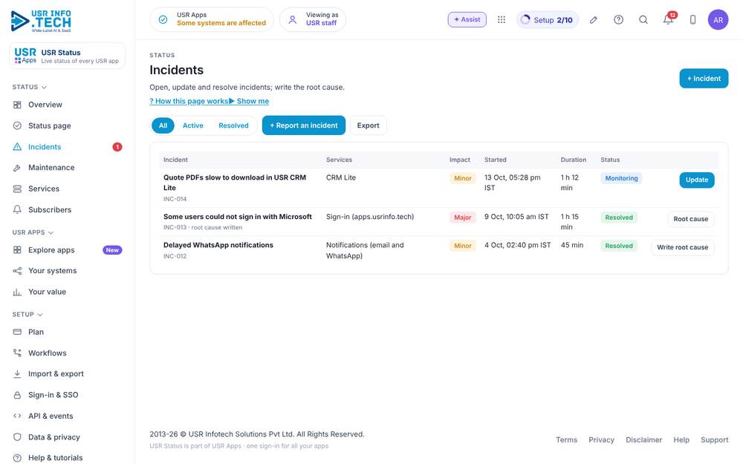
Task: Click the New badge beside Explore apps
Action: pos(112,250)
